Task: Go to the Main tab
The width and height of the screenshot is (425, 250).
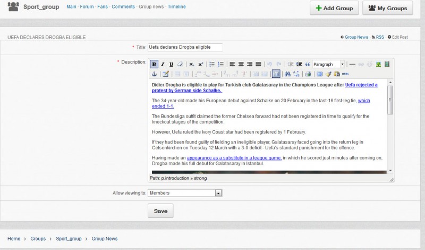Action: point(71,6)
